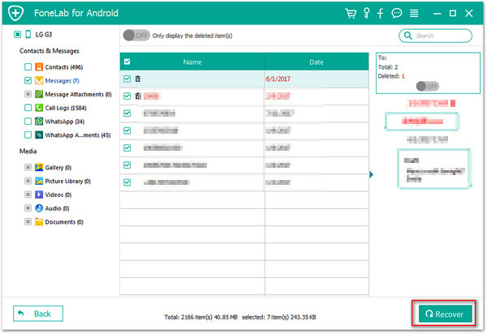This screenshot has width=487, height=334.
Task: Select the Messages (7) category
Action: click(x=62, y=80)
